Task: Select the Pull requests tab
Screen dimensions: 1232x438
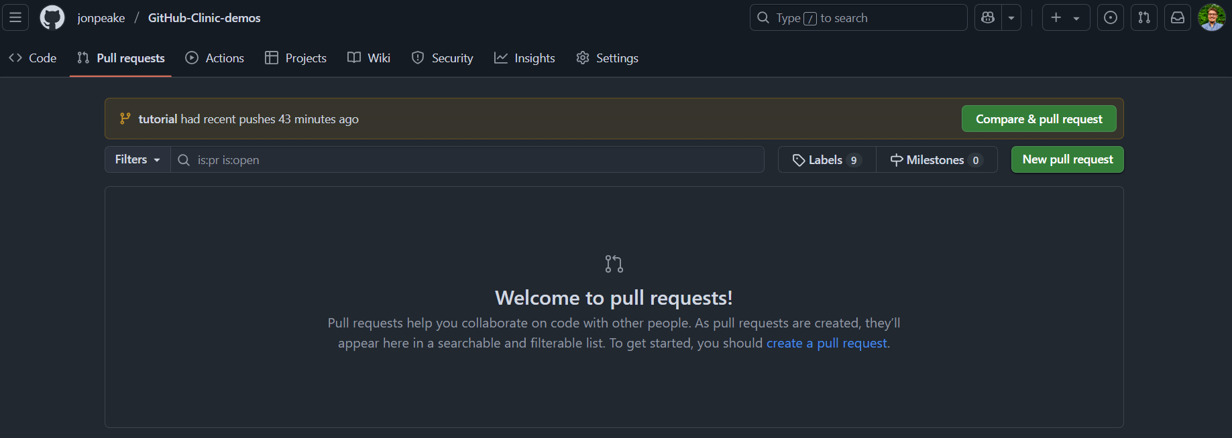Action: point(121,58)
